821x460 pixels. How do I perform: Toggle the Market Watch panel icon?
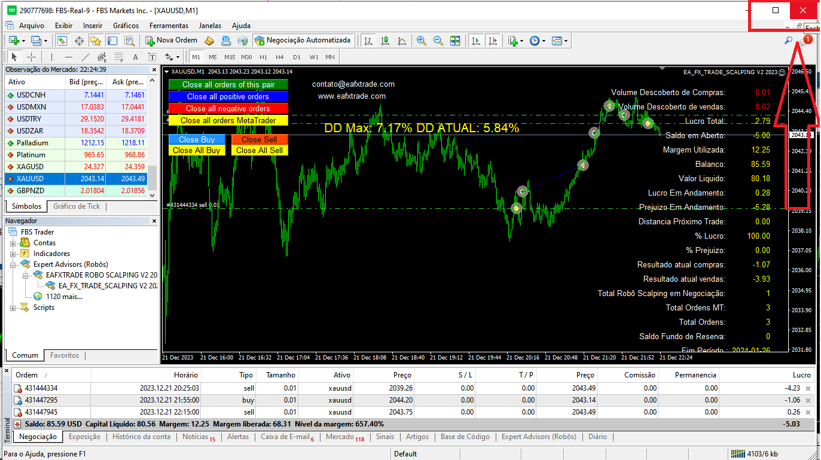[62, 41]
